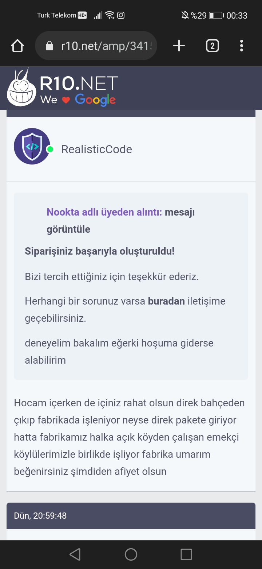Open a new tab with the plus icon
The image size is (262, 569).
(x=179, y=46)
